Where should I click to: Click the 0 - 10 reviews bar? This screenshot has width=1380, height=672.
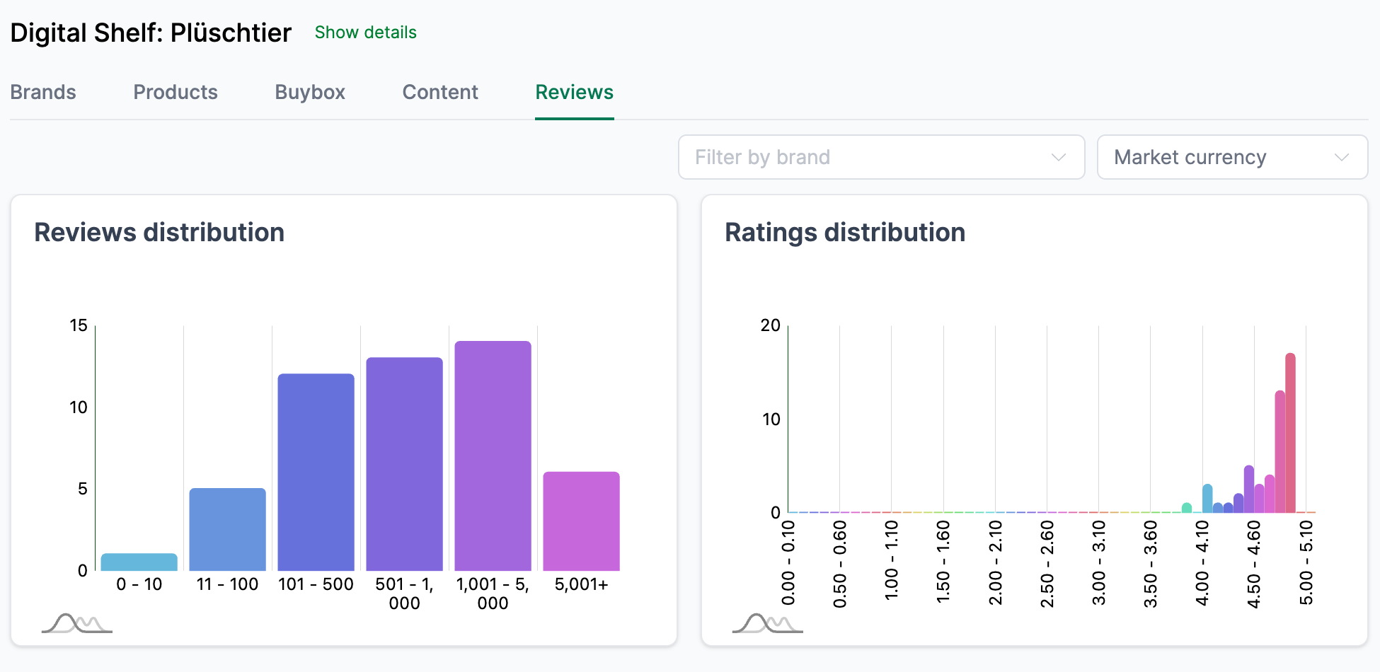click(x=139, y=562)
